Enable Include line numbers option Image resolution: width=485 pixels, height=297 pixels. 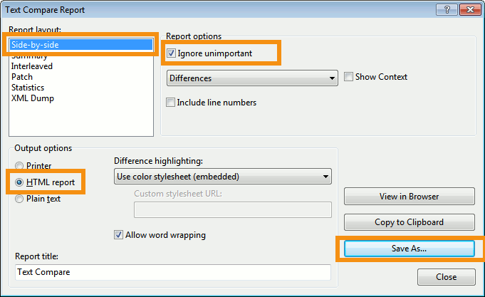pyautogui.click(x=171, y=103)
